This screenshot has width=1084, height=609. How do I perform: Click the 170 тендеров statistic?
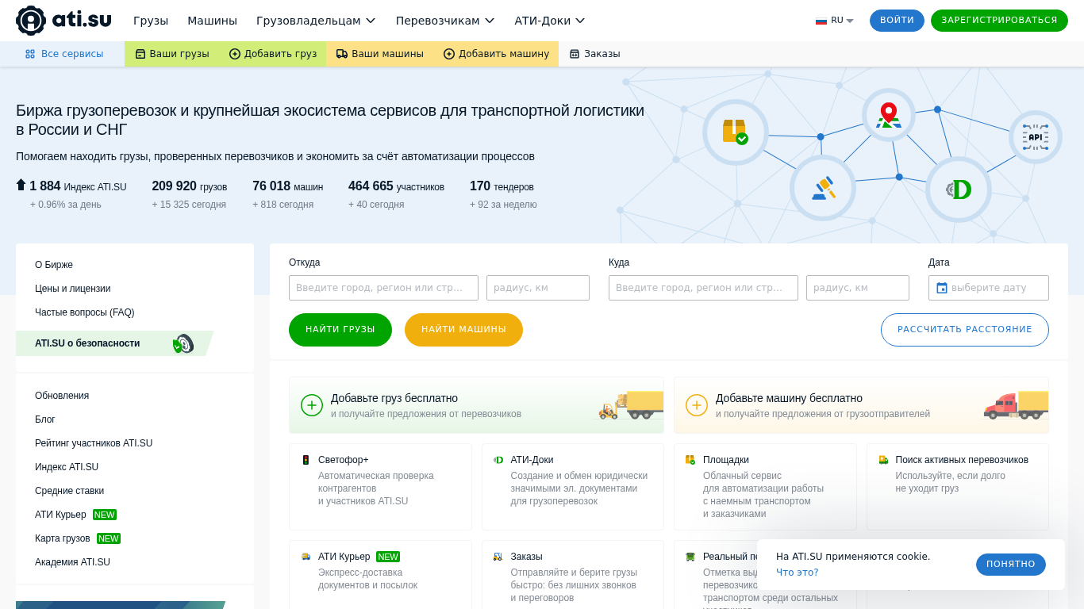point(502,186)
